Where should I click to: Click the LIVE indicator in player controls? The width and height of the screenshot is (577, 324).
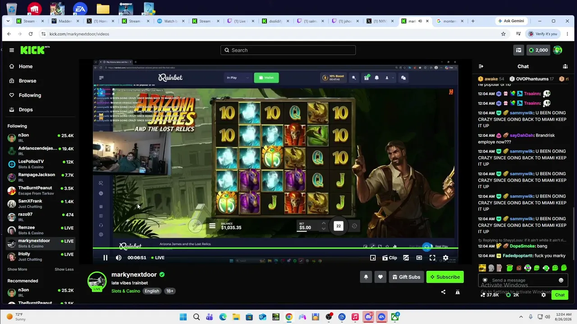coord(158,258)
